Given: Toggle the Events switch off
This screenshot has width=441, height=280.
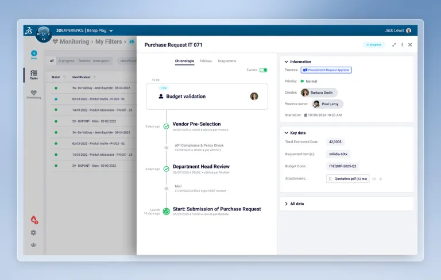Looking at the screenshot, I should coord(263,70).
